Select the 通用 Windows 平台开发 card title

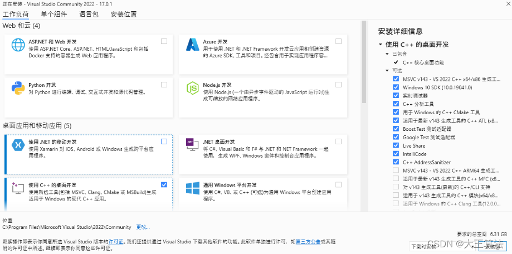coord(230,185)
